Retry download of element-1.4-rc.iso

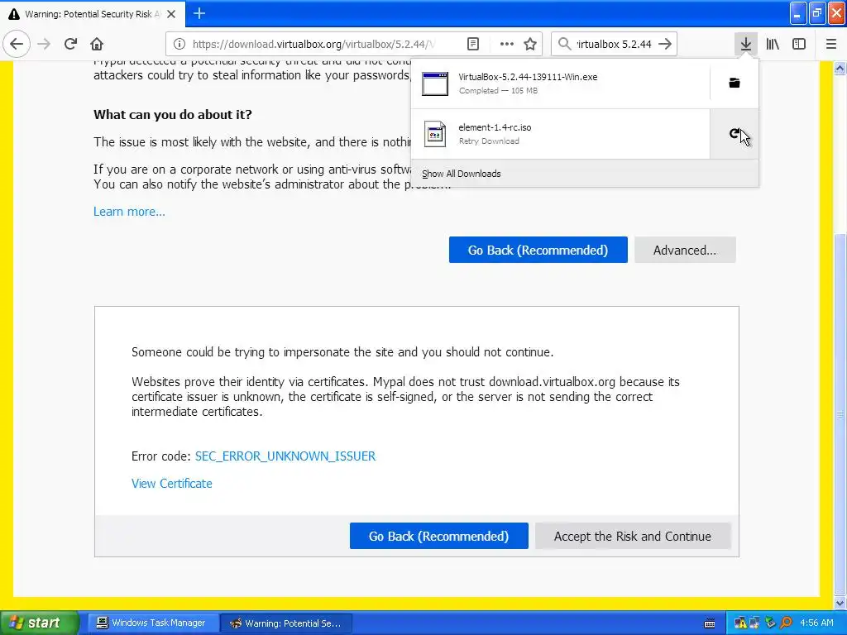point(735,133)
